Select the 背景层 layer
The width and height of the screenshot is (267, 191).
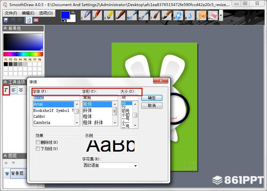(18, 173)
